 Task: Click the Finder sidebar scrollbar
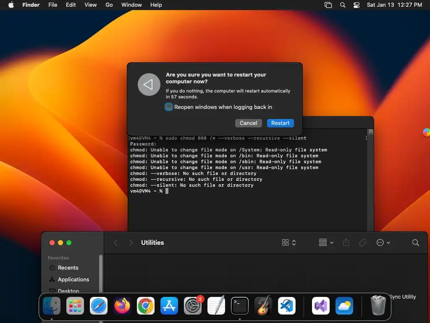101,275
